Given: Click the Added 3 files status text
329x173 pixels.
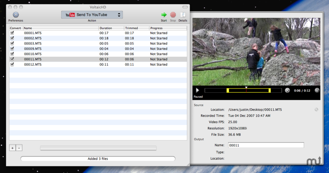Looking at the screenshot, I should [98, 159].
